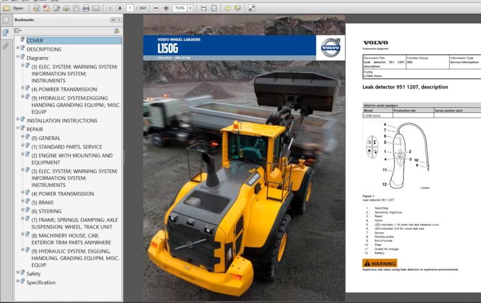
Task: Click the page number input field
Action: pyautogui.click(x=130, y=8)
